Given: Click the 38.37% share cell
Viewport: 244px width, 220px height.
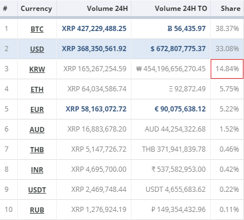Looking at the screenshot, I should tap(227, 29).
